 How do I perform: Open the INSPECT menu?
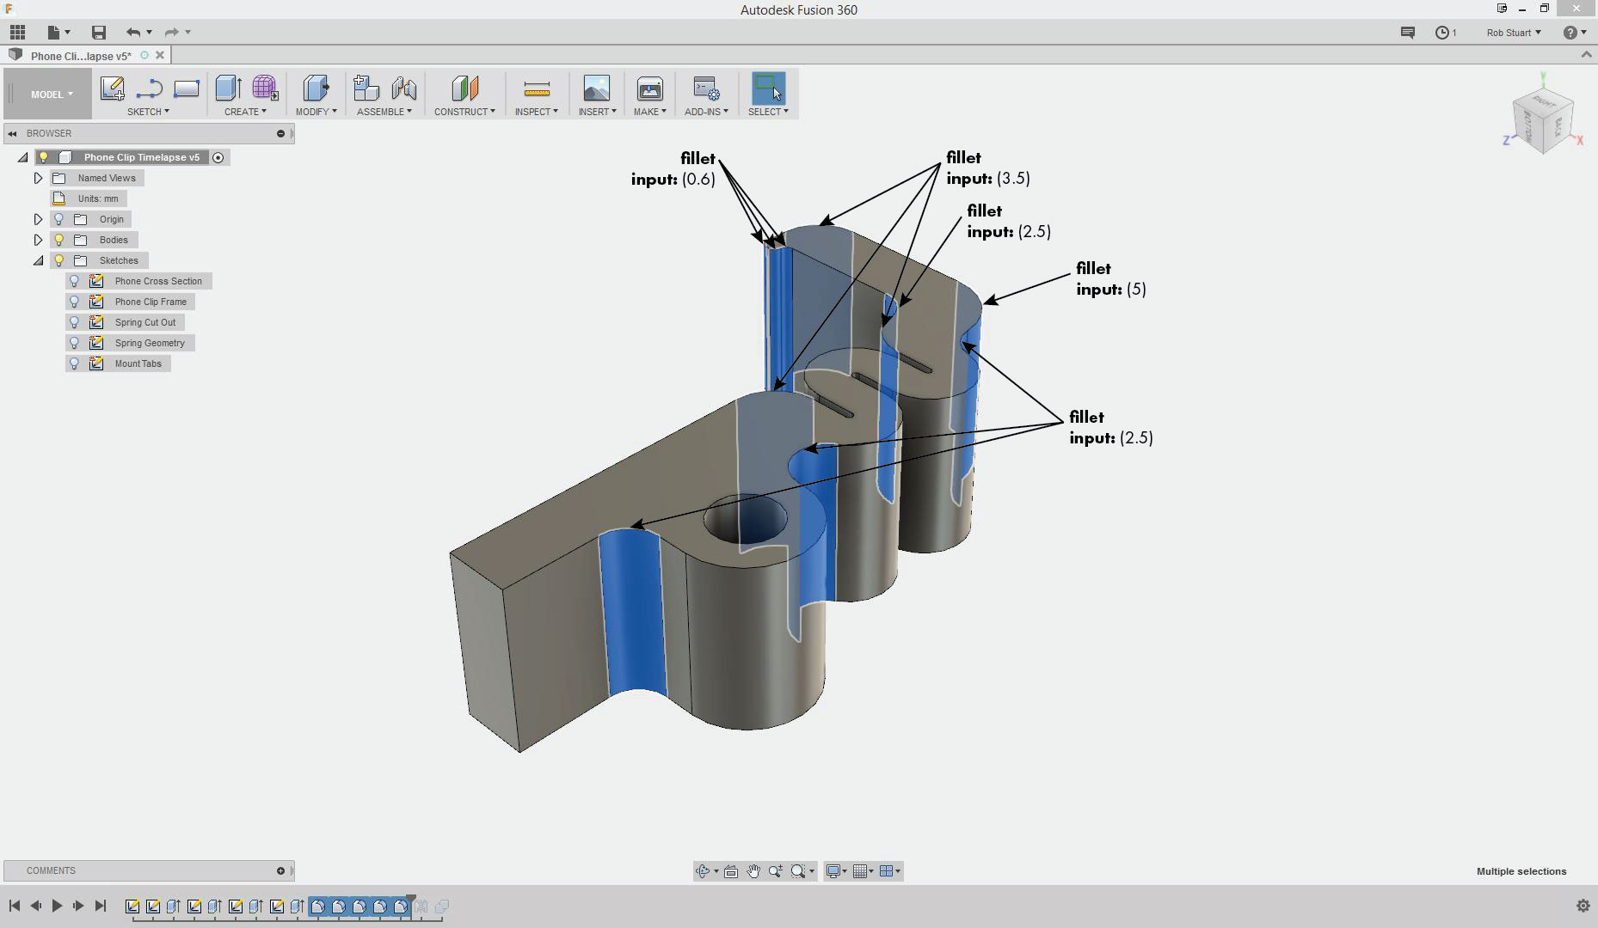pyautogui.click(x=537, y=112)
